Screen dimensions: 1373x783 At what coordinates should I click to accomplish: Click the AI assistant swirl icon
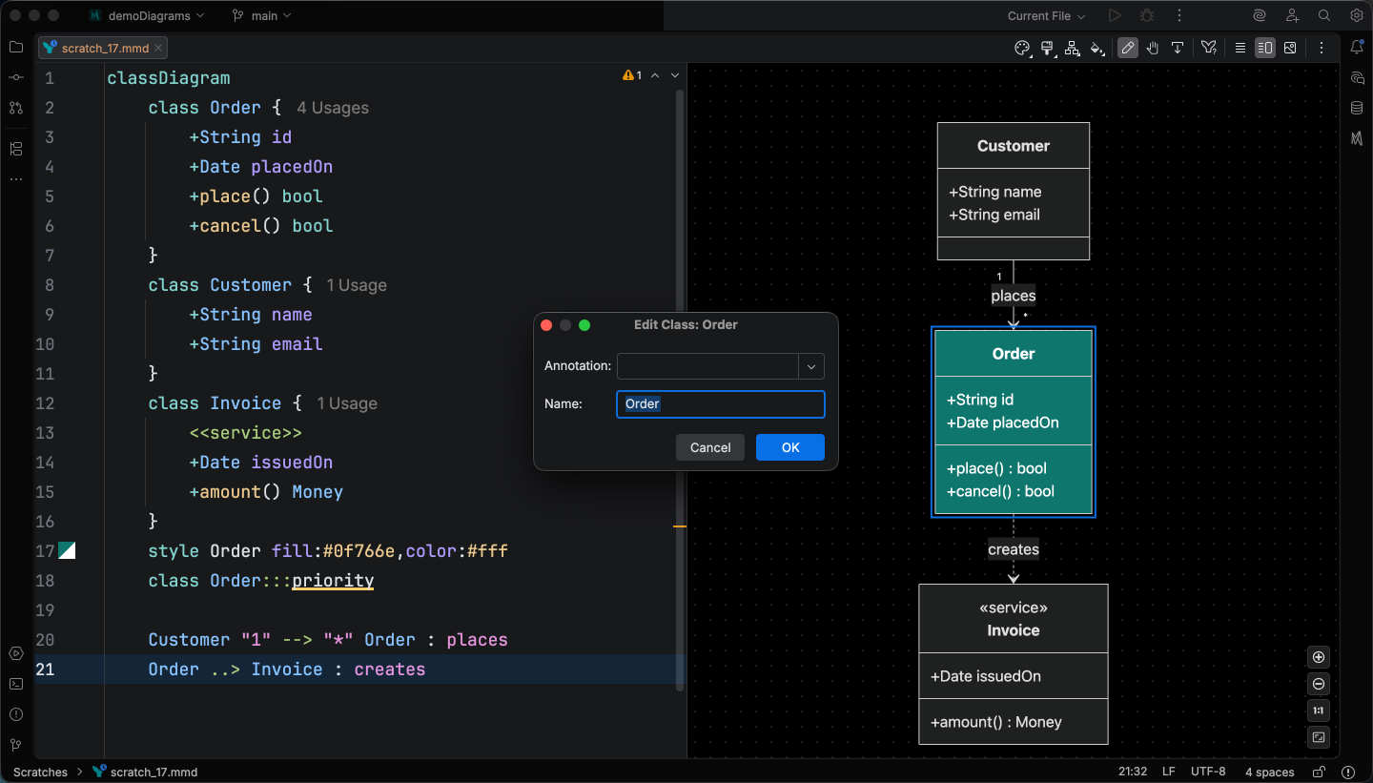pos(1260,16)
